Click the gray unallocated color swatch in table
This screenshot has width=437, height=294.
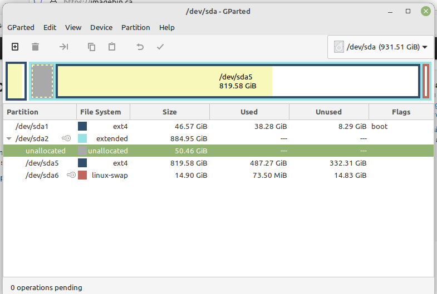coord(82,151)
